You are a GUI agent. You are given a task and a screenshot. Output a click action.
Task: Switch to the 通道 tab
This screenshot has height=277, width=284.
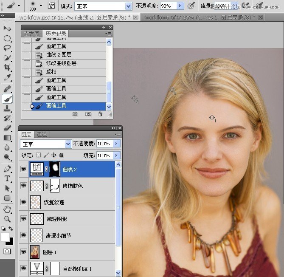pos(42,134)
